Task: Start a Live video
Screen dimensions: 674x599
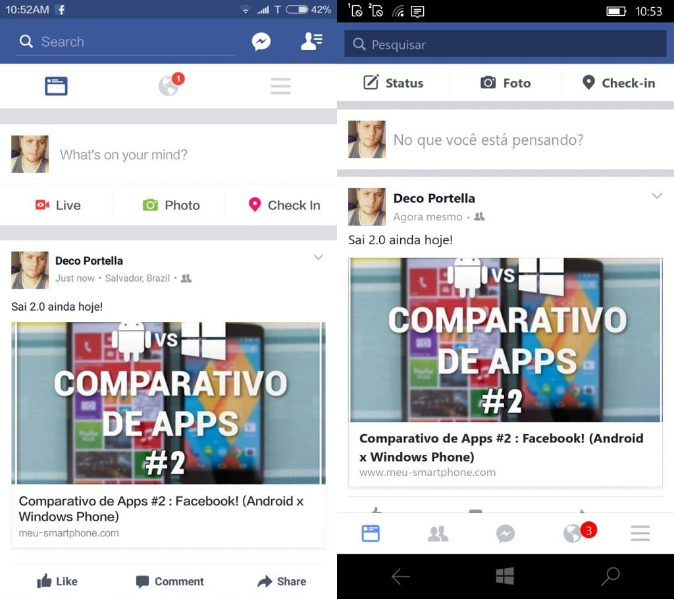Action: 58,205
